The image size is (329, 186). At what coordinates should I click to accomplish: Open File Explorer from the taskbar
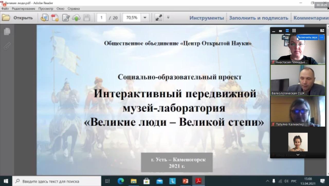pos(133,181)
